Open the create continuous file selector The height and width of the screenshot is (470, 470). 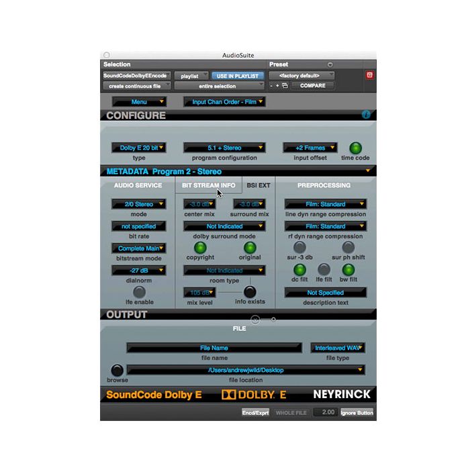(137, 86)
